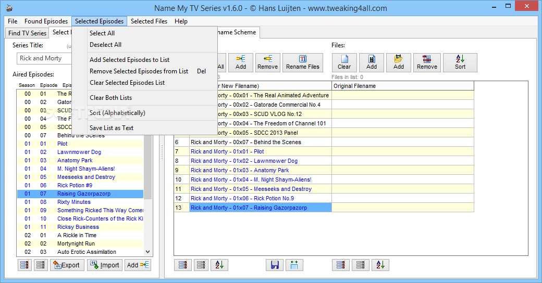Remove episodes from the filename list
The image size is (542, 283).
tap(267, 62)
